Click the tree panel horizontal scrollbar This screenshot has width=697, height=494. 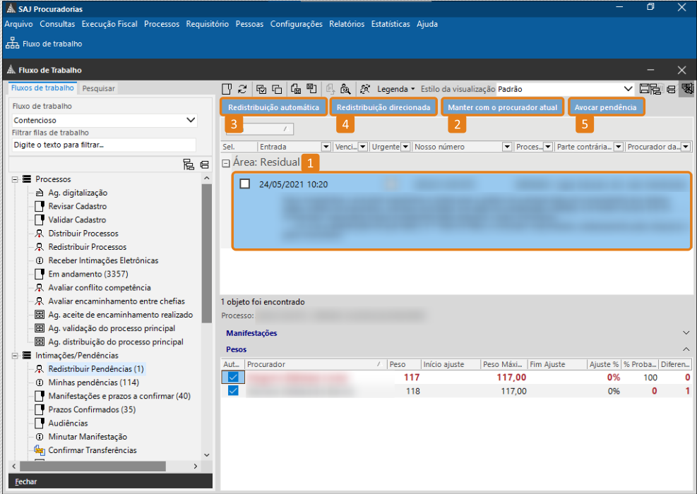click(x=106, y=466)
